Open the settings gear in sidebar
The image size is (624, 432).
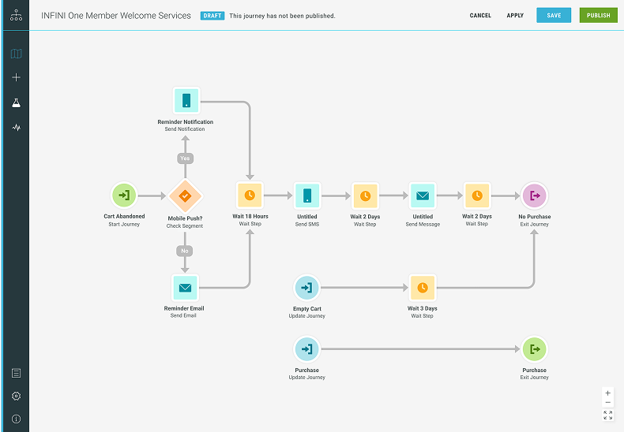[16, 396]
